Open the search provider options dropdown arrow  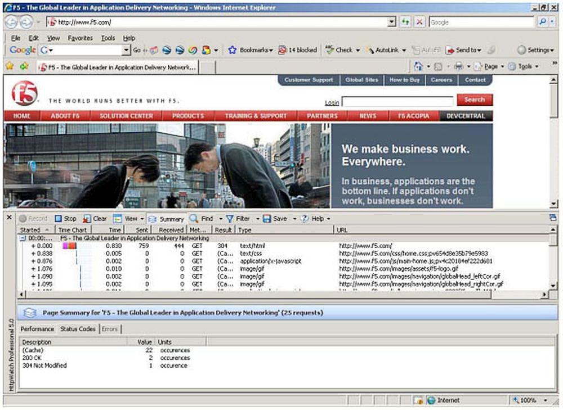click(x=553, y=22)
